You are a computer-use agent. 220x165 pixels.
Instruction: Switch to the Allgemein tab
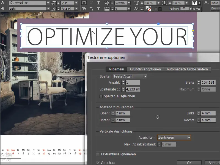point(116,69)
